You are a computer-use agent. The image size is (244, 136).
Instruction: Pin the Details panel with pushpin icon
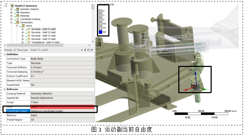[85, 50]
